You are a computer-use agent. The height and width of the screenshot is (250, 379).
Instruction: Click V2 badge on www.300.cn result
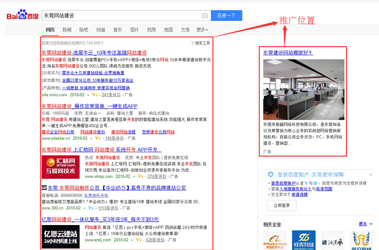click(x=91, y=208)
